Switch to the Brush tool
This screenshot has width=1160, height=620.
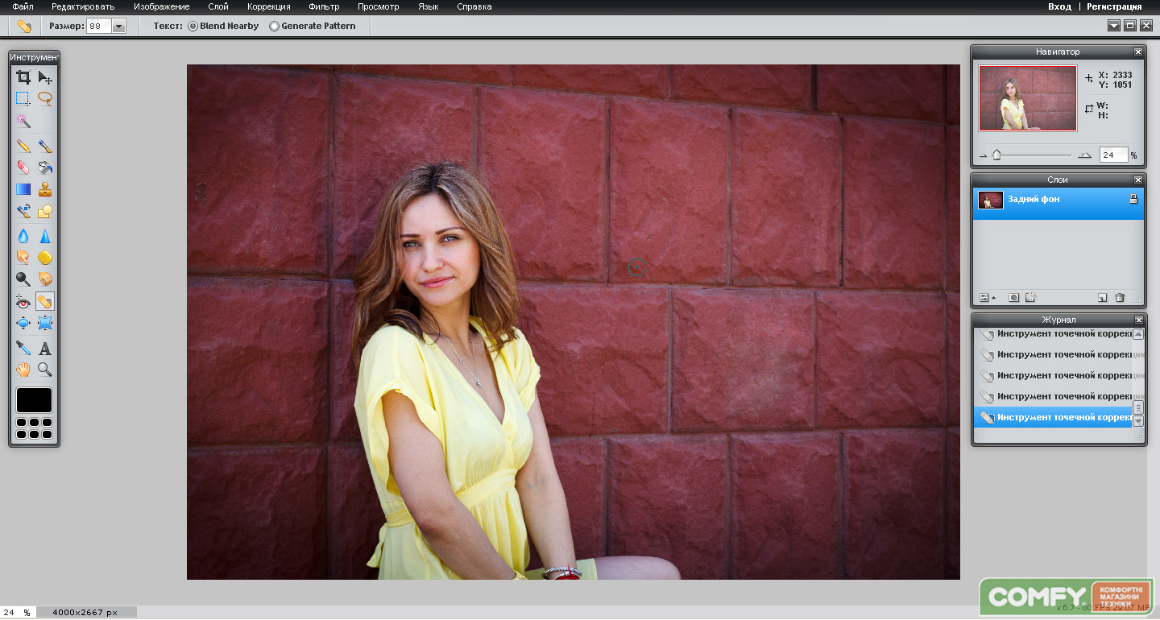(45, 146)
